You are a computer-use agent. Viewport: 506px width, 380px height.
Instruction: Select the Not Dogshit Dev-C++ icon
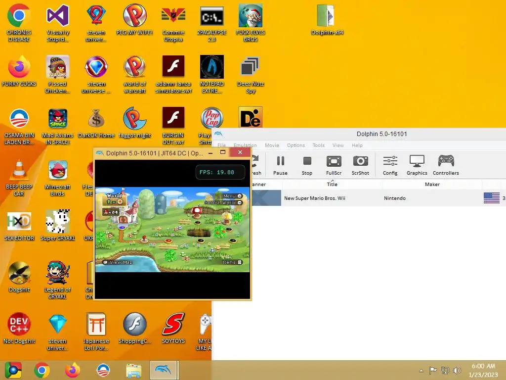[19, 328]
